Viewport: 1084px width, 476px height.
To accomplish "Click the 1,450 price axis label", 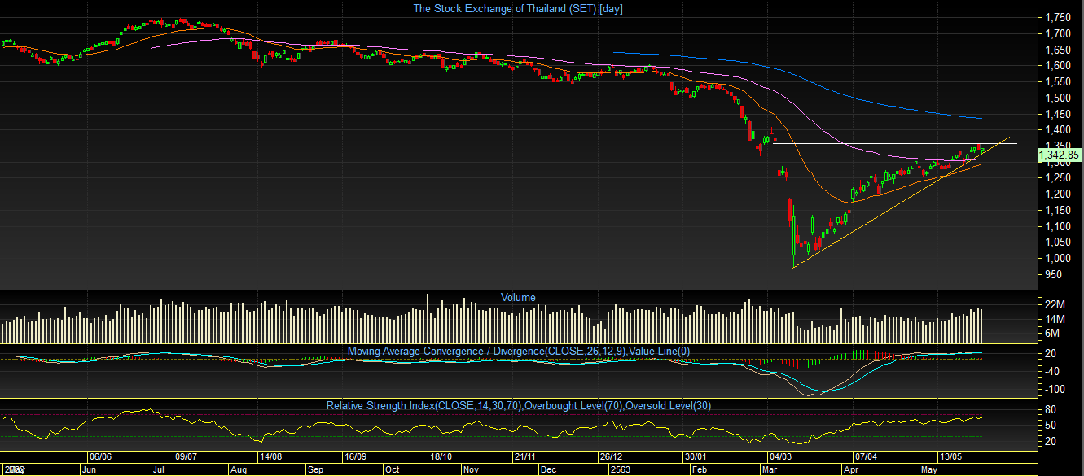I will 1058,114.
